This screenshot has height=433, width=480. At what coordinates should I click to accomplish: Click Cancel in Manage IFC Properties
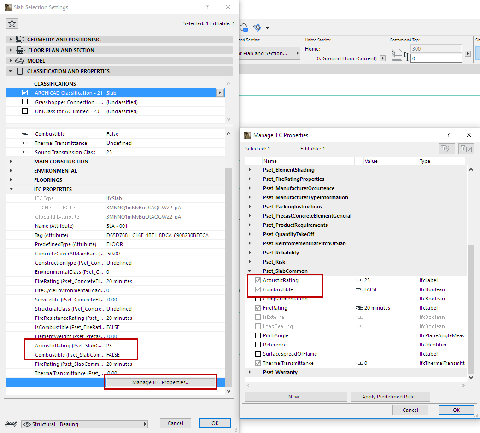pos(410,410)
